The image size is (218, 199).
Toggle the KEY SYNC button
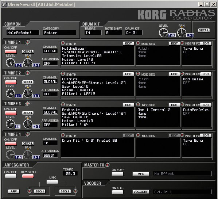(x=28, y=176)
